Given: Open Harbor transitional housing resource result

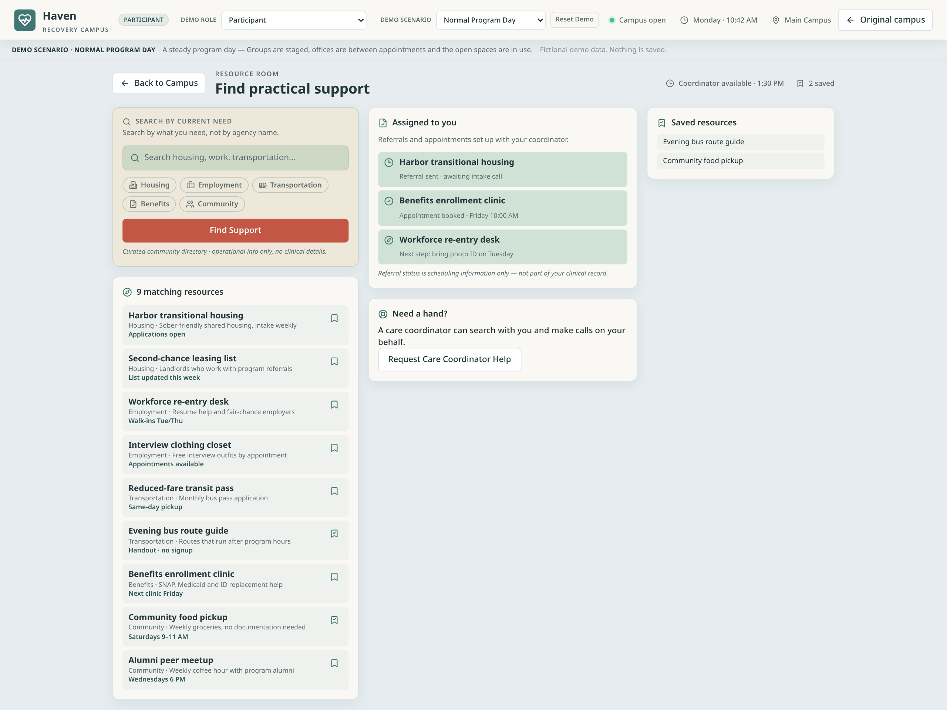Looking at the screenshot, I should click(236, 325).
